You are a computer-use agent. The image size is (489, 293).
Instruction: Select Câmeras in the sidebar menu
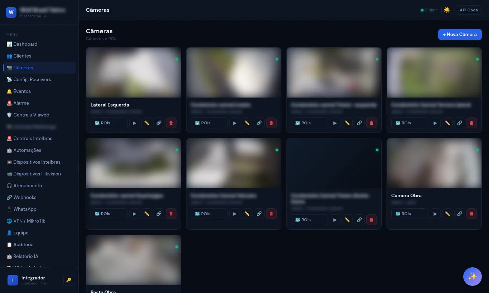(39, 68)
